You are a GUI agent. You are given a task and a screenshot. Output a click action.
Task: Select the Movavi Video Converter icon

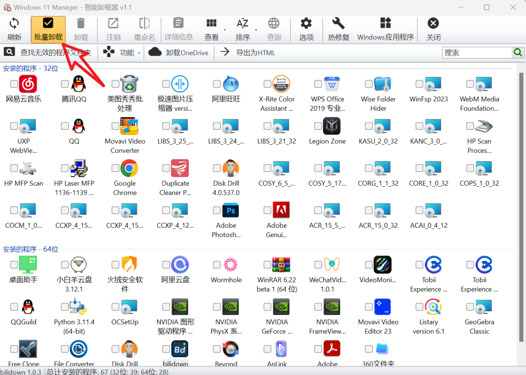(x=129, y=126)
